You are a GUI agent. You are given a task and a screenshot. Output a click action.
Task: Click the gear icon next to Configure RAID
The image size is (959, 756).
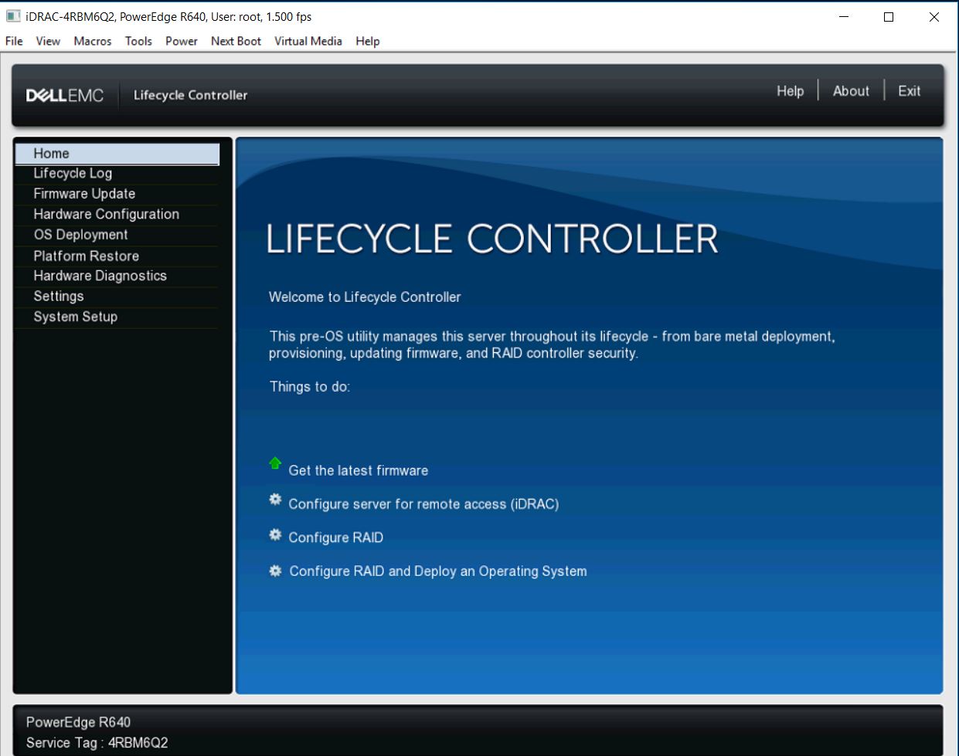click(x=274, y=534)
